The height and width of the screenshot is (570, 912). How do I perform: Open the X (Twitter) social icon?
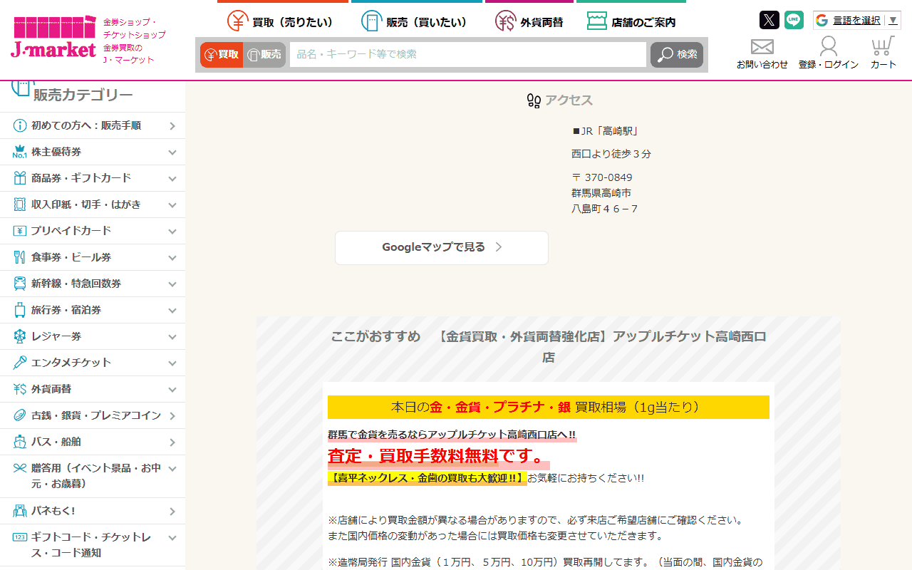(x=769, y=20)
